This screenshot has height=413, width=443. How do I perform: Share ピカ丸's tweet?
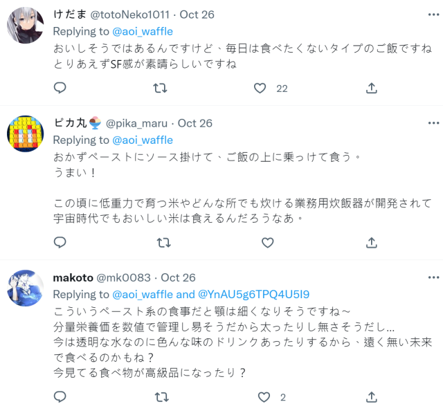(x=372, y=242)
